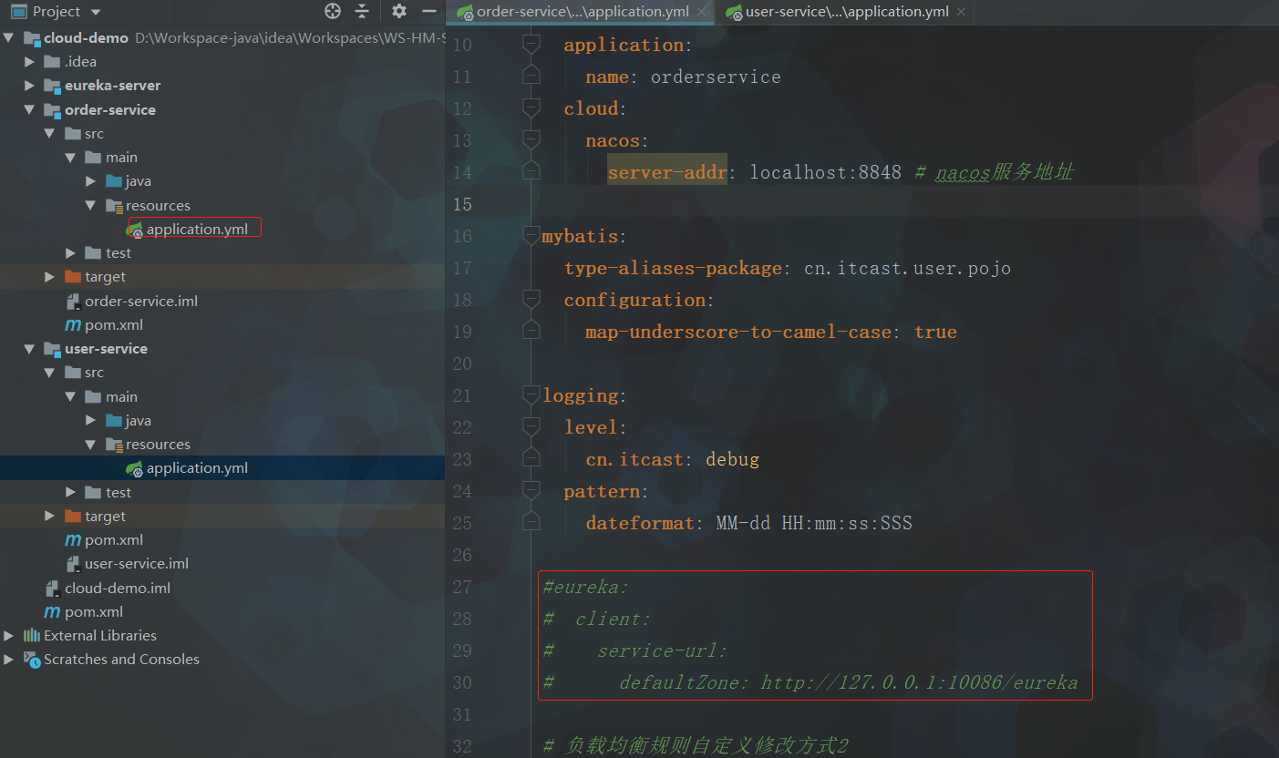Click Spring icon on order-service editor tab
This screenshot has width=1279, height=758.
coord(465,12)
